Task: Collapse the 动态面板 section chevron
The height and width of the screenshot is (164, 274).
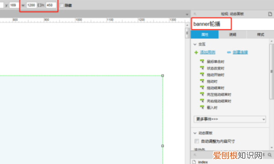Action: (195, 133)
